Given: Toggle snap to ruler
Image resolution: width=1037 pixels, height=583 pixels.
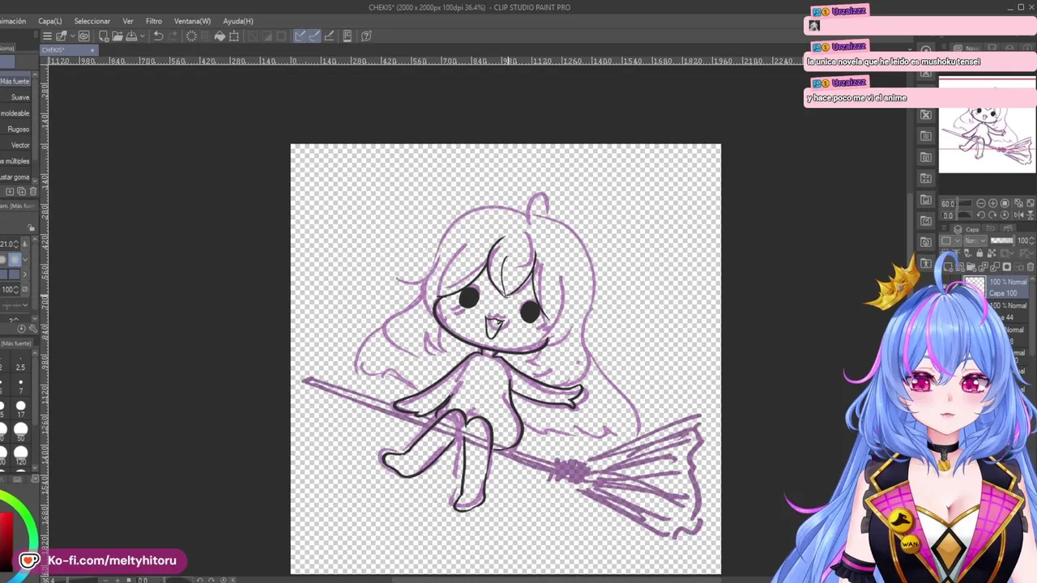Looking at the screenshot, I should pyautogui.click(x=299, y=36).
